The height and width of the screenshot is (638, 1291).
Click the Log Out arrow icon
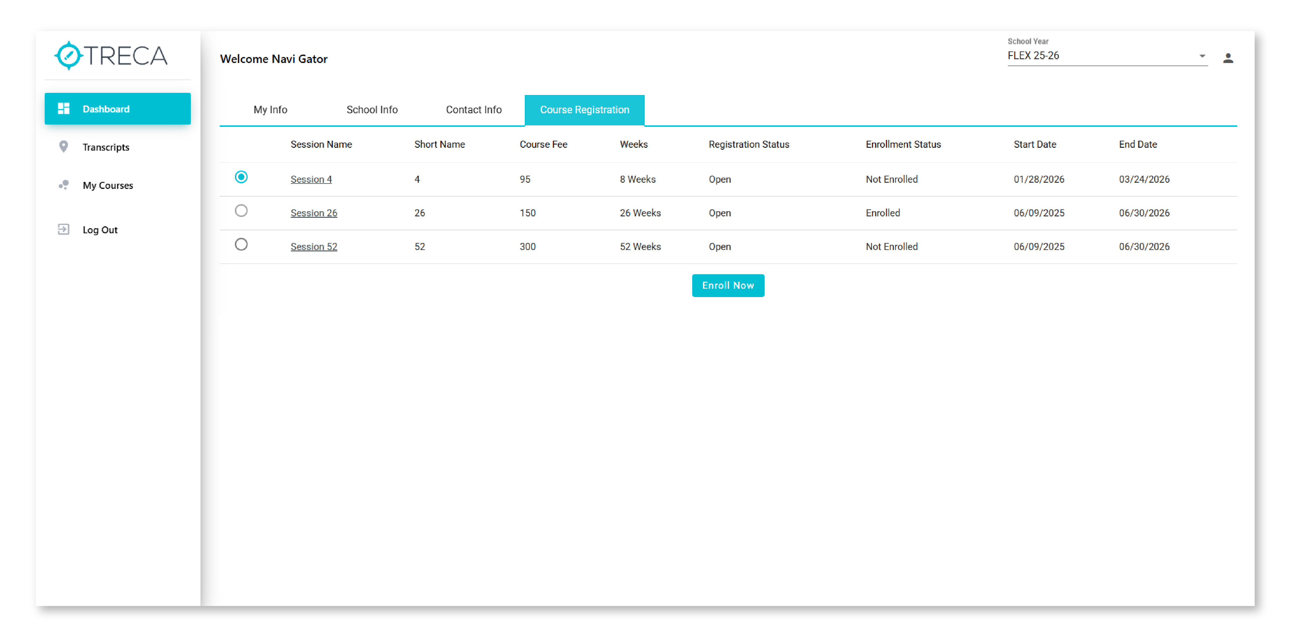[64, 230]
